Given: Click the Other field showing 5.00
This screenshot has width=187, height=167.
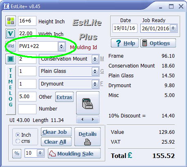Looking at the screenshot, I should [27, 97].
